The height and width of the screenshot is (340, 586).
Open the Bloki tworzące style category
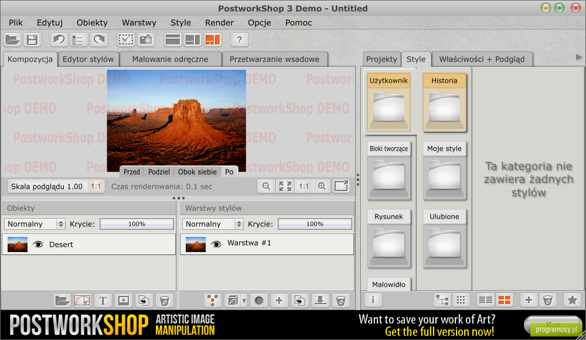click(389, 171)
